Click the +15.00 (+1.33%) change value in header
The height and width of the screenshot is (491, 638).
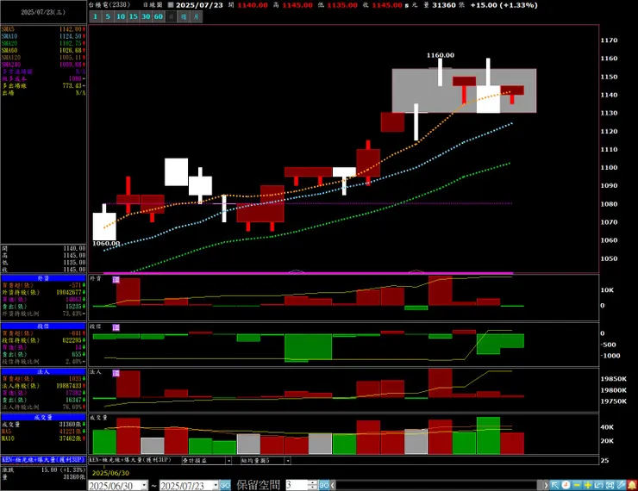tap(504, 5)
